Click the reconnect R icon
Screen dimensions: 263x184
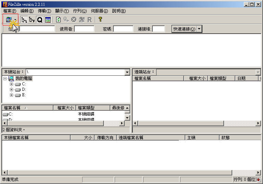[90, 20]
